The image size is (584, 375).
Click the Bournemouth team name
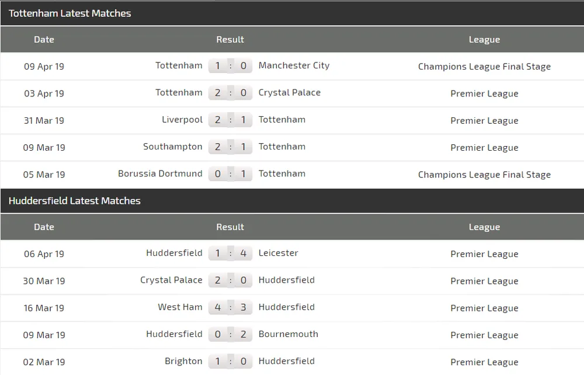(x=288, y=334)
